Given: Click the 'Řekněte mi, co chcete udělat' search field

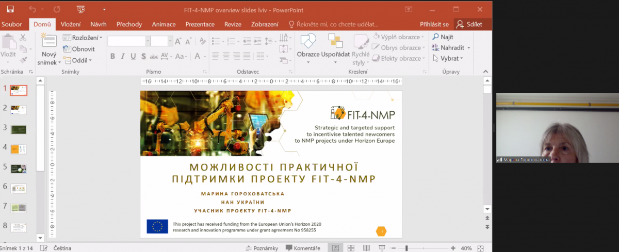Looking at the screenshot, I should (333, 24).
